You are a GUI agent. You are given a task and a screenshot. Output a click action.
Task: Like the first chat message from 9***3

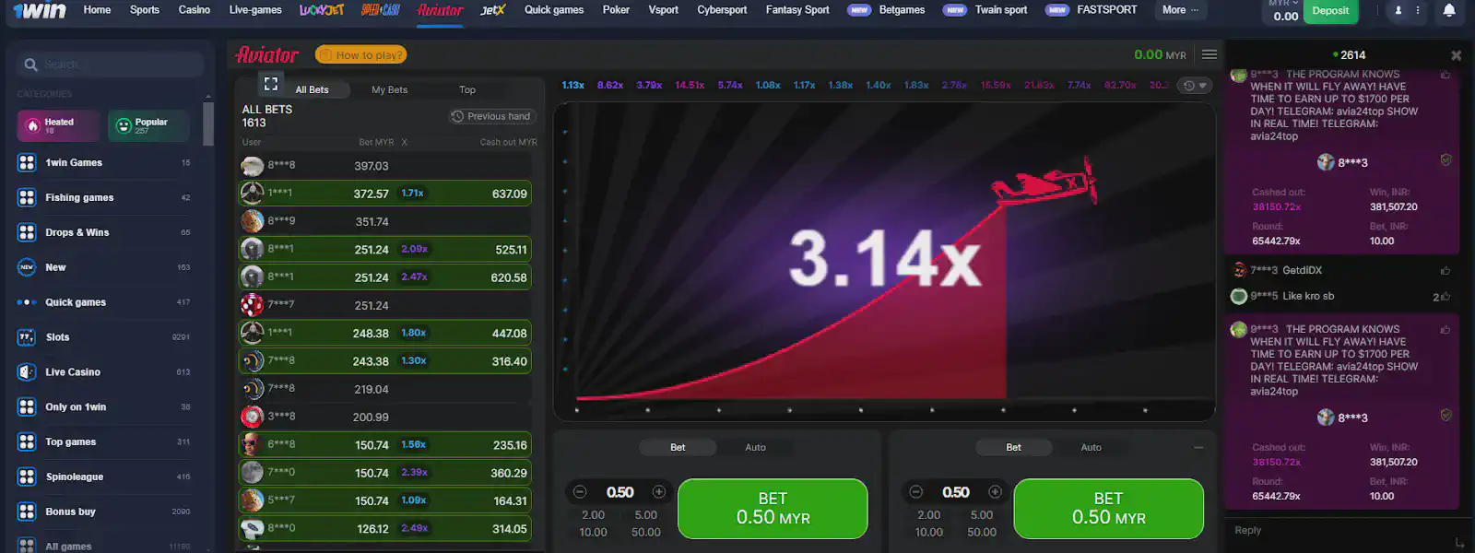(1445, 75)
